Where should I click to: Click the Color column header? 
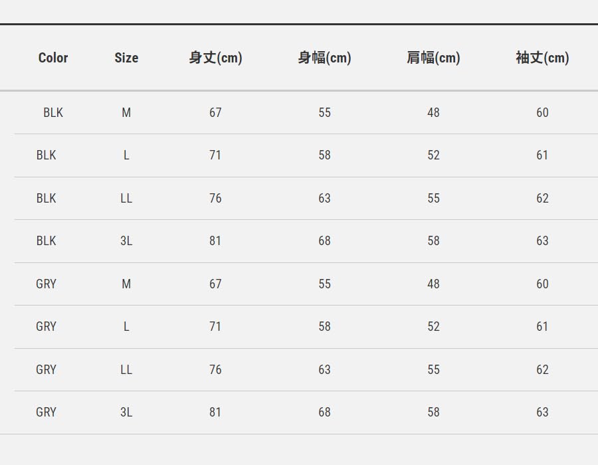(x=53, y=58)
